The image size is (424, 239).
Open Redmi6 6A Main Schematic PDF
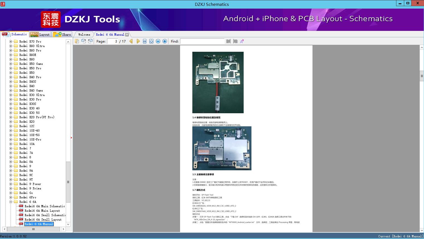(x=45, y=206)
